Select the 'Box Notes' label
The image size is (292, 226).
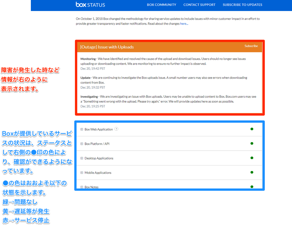[x=92, y=187]
